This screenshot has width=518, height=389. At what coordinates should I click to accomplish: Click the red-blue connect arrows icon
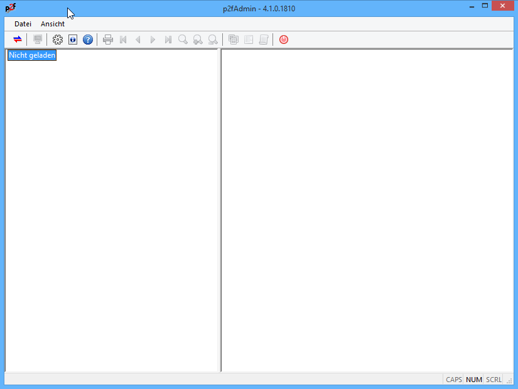18,40
